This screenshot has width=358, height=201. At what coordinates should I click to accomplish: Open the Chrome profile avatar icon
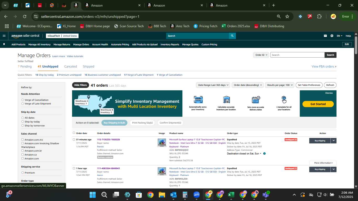point(333,16)
